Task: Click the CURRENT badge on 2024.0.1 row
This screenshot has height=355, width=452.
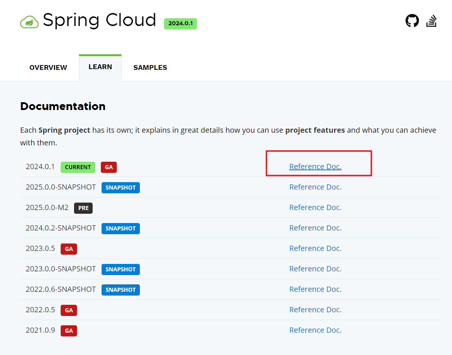Action: (x=78, y=167)
